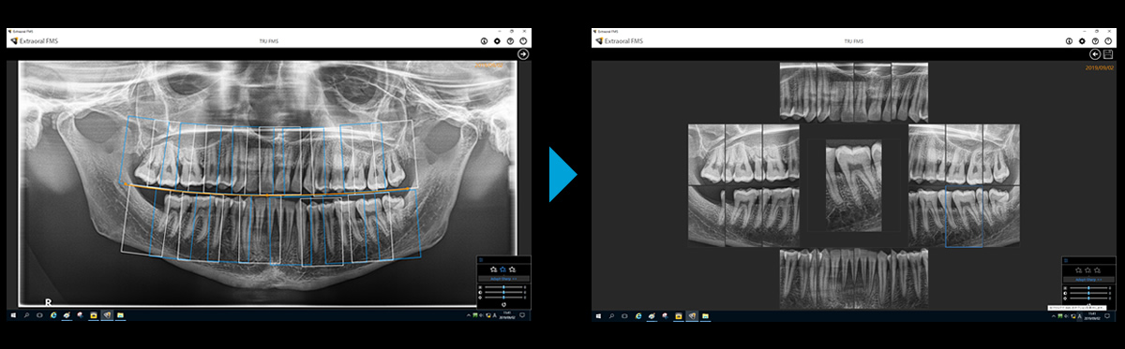Select the first star filter in the panoramic panel
The width and height of the screenshot is (1125, 349).
tap(493, 269)
